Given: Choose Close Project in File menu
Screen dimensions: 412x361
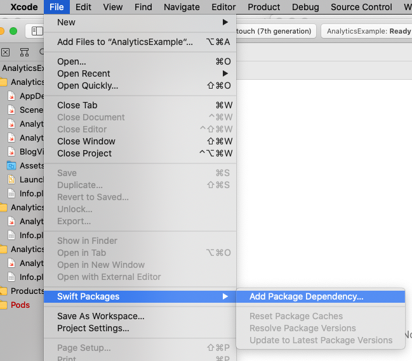Looking at the screenshot, I should click(x=84, y=153).
